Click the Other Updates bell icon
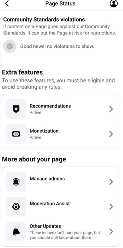This screenshot has height=248, width=123. (x=16, y=232)
